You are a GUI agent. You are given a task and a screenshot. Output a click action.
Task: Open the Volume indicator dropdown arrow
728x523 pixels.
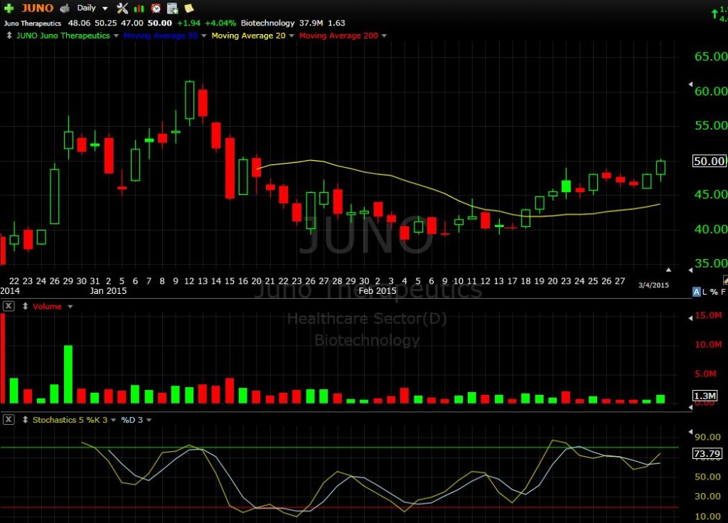70,307
